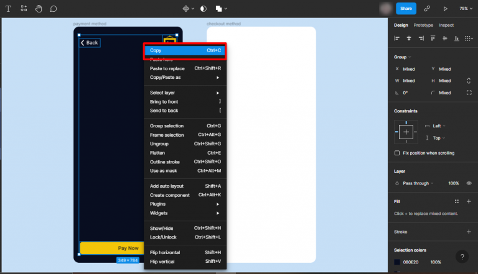Open the component options dropdown arrow
This screenshot has width=478, height=274.
click(193, 9)
